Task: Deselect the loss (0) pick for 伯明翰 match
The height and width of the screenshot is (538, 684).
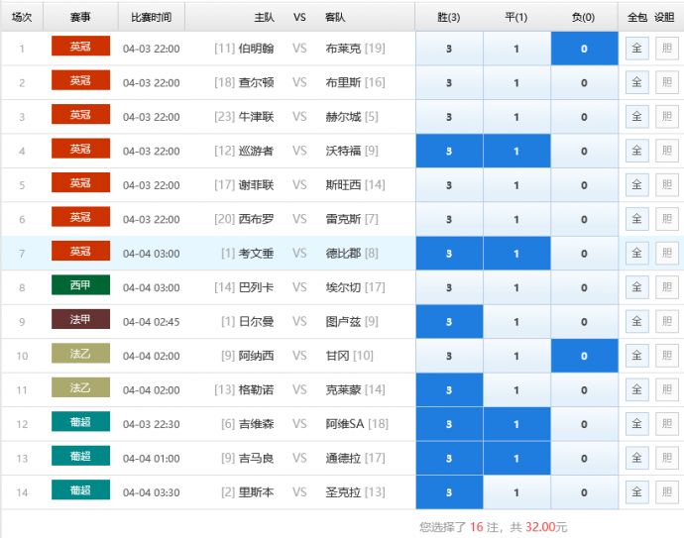Action: [584, 49]
